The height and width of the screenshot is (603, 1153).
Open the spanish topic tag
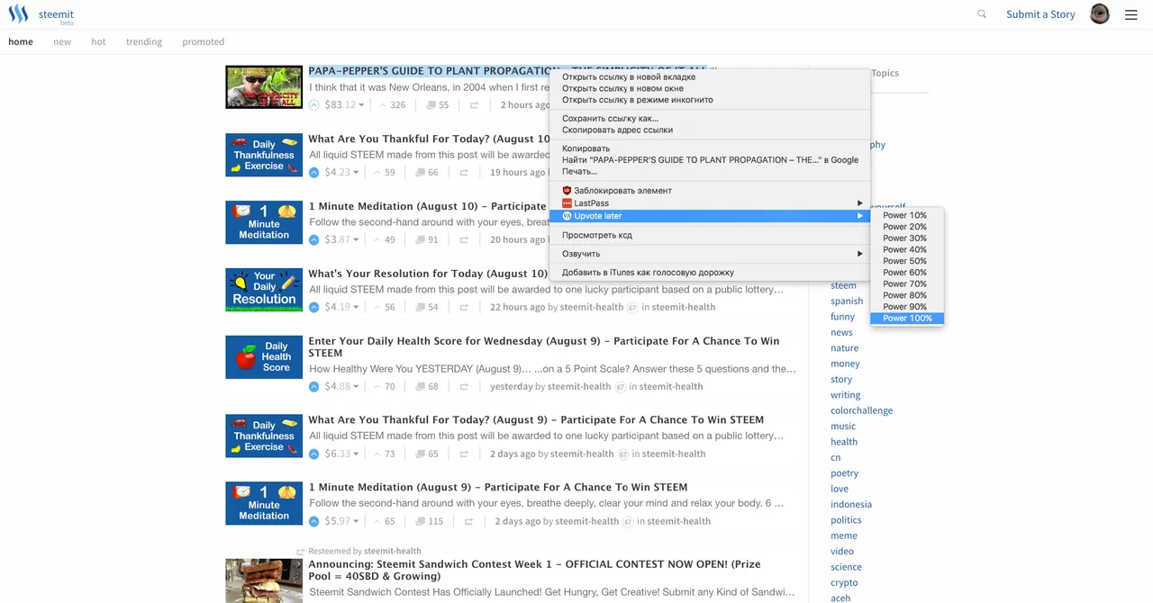point(847,301)
